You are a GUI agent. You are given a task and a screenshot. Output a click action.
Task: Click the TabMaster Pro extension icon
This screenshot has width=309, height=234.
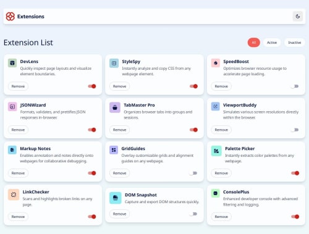pos(115,107)
